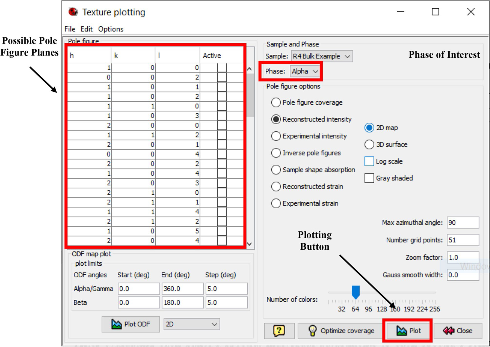
Task: Click the Active column header
Action: [x=222, y=56]
